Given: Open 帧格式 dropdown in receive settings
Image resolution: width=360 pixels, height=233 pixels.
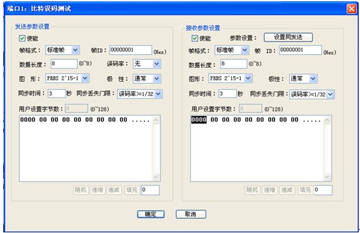Looking at the screenshot, I should tap(232, 50).
